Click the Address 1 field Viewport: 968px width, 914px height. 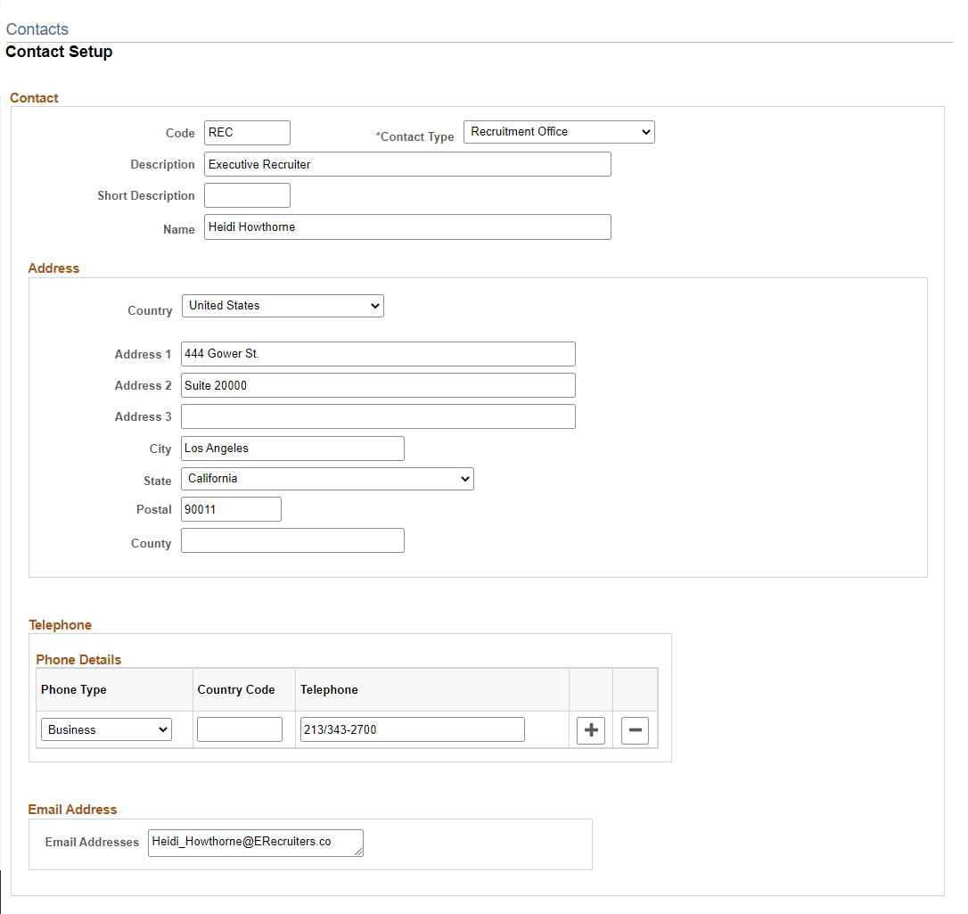(x=377, y=353)
